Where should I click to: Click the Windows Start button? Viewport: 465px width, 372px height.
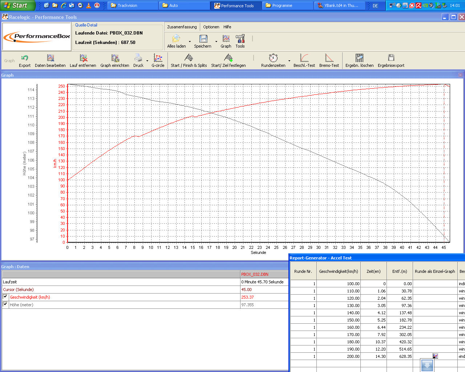click(x=17, y=5)
